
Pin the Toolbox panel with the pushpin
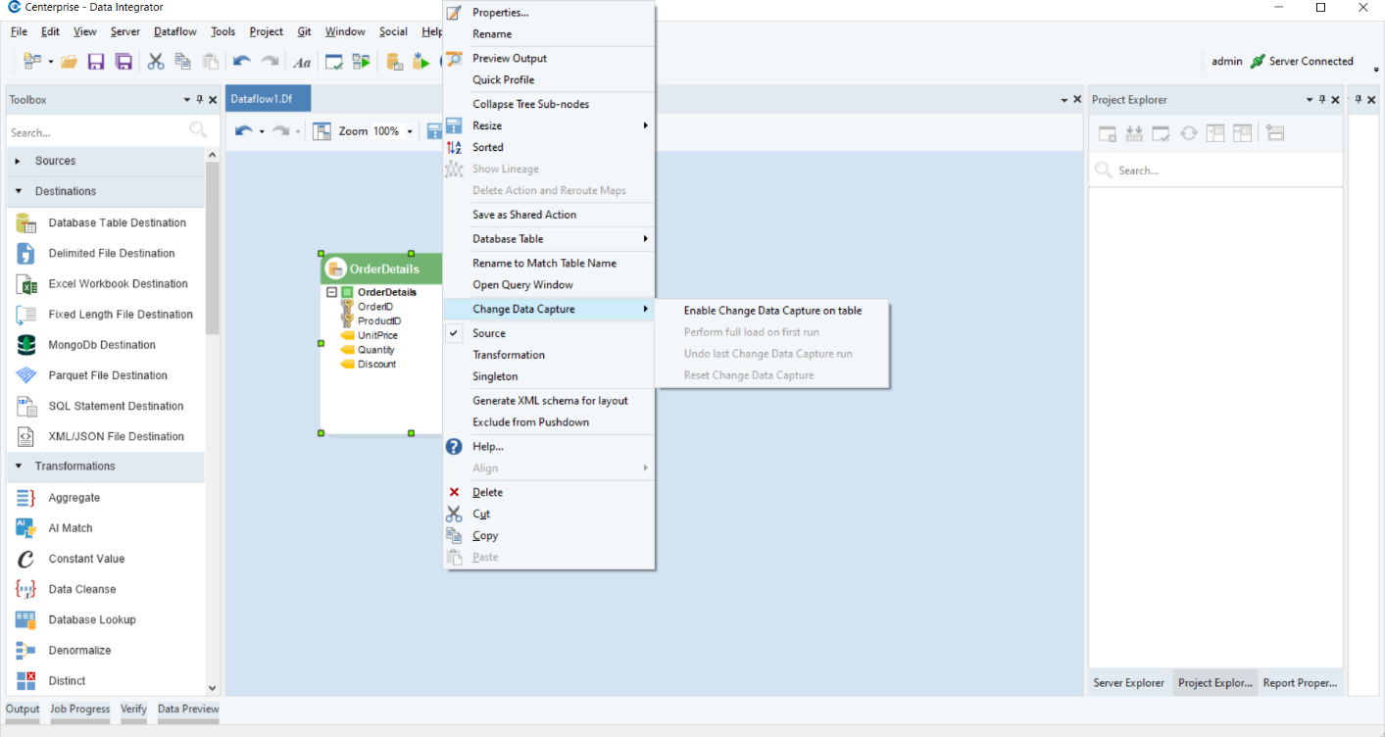click(200, 100)
